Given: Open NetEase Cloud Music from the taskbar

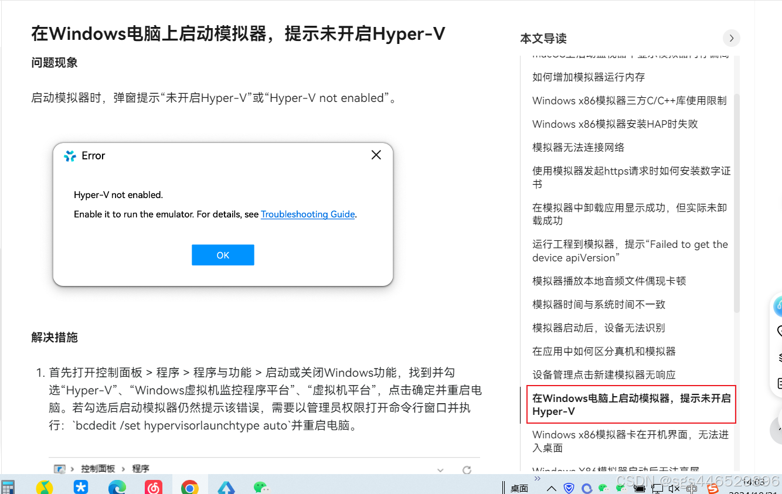Looking at the screenshot, I should 152,487.
